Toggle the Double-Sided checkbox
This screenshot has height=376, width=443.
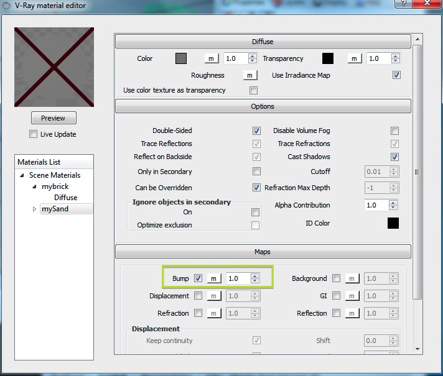[x=256, y=131]
